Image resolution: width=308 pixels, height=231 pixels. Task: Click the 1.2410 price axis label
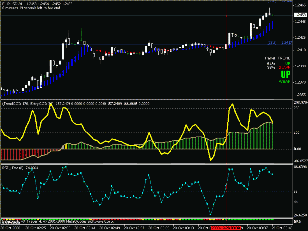click(300, 50)
